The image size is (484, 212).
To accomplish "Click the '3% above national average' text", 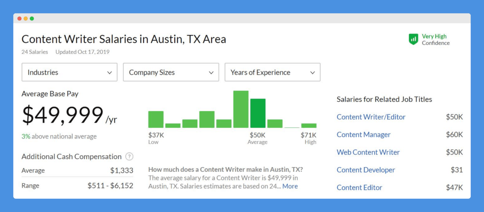I will coord(59,136).
